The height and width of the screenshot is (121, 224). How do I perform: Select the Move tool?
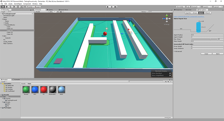click(7, 7)
